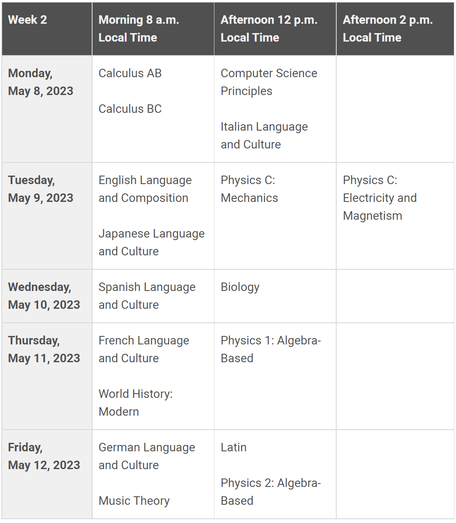Select the Tuesday, May 9, 2023 cell
Image resolution: width=456 pixels, height=523 pixels.
coord(47,216)
